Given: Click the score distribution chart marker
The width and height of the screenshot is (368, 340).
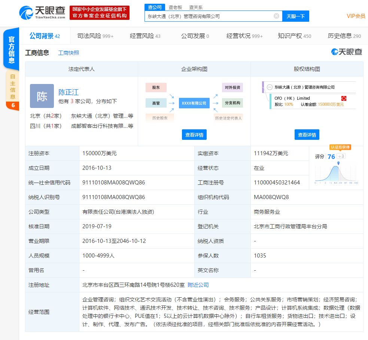Looking at the screenshot, I should [x=338, y=163].
